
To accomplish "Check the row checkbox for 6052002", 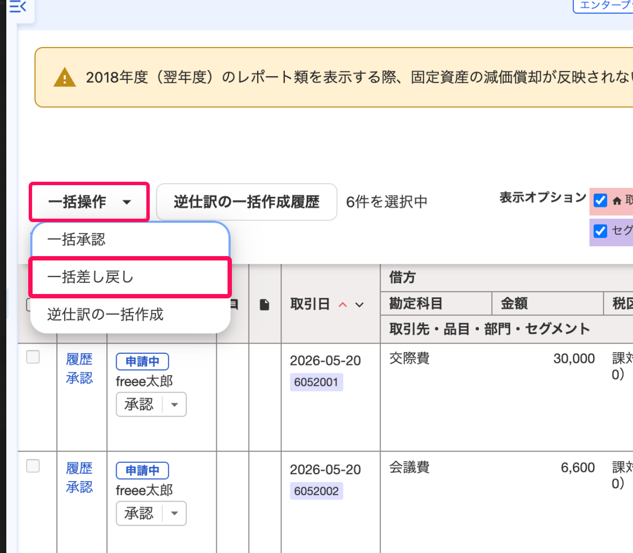I will pos(33,466).
